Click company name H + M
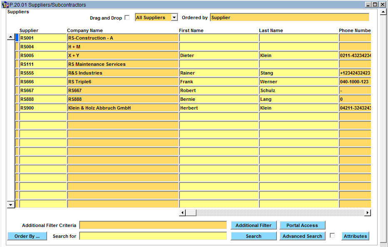Viewport: 388px width, 247px height. click(x=123, y=47)
